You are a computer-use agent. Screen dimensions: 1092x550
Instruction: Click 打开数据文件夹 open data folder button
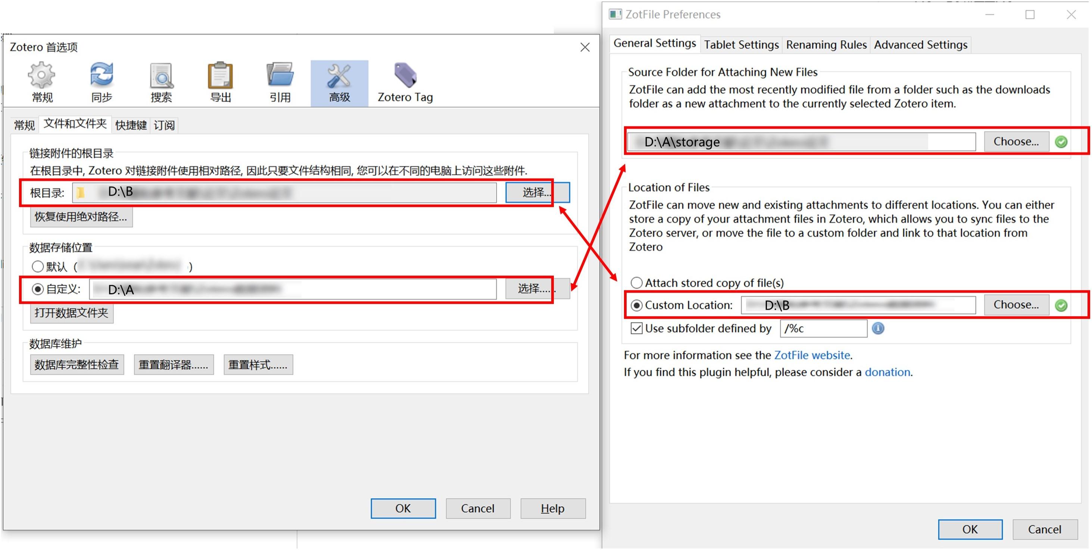71,313
